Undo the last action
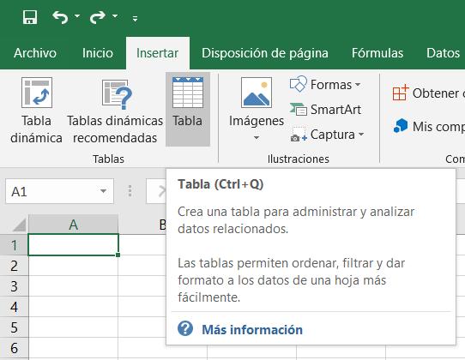The width and height of the screenshot is (465, 360). click(60, 17)
